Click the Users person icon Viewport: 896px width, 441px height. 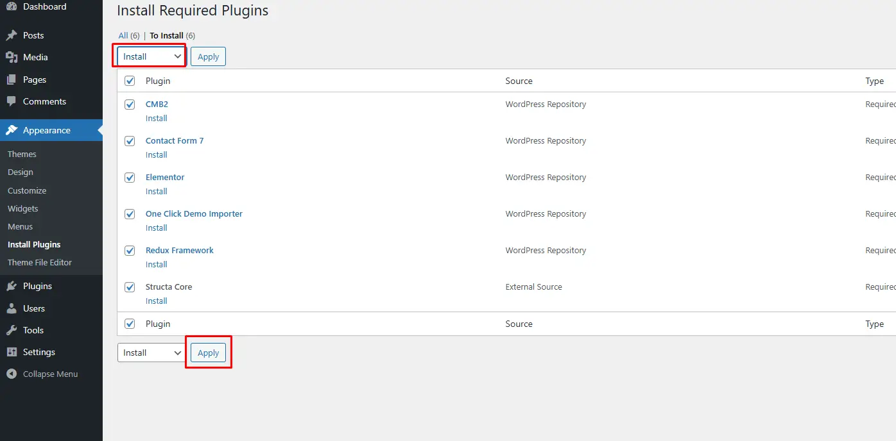point(12,308)
